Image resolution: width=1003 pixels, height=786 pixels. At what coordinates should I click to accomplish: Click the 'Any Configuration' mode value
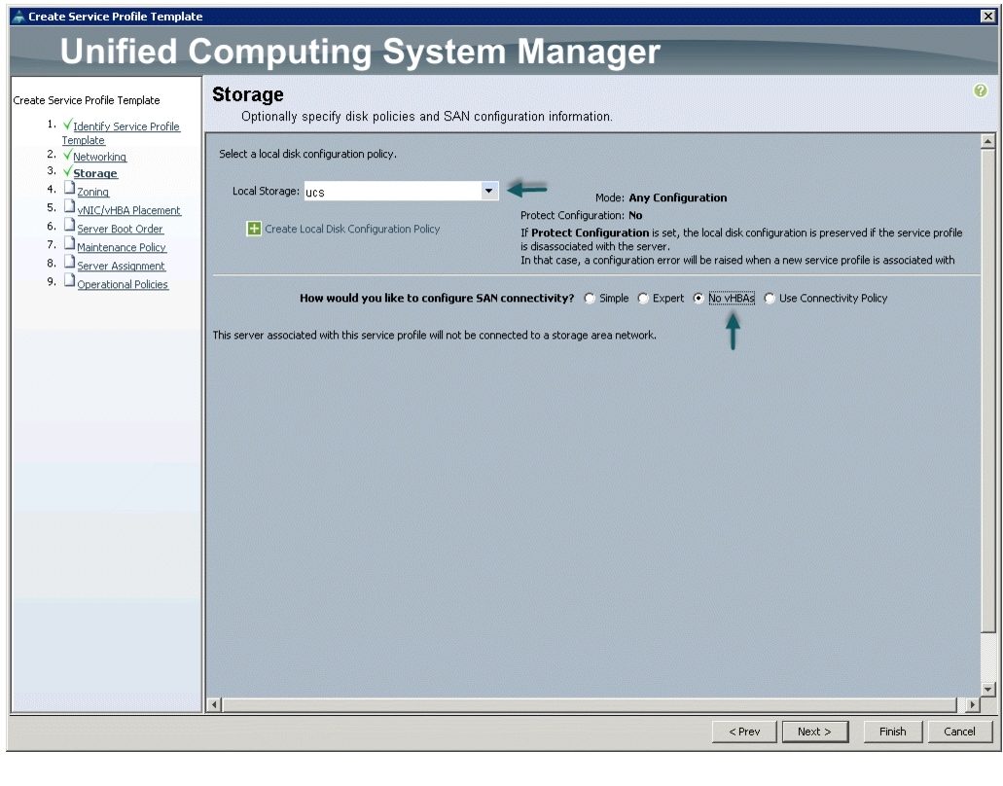coord(677,197)
